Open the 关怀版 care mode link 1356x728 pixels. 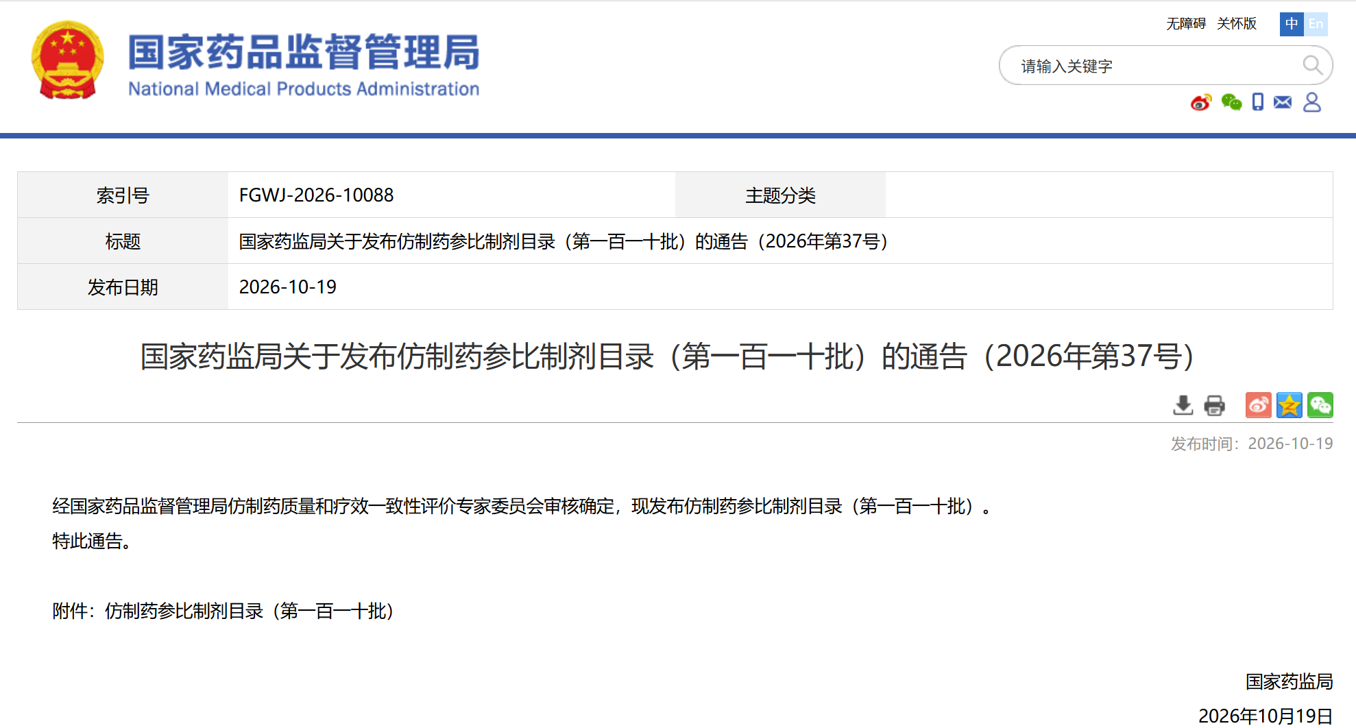[x=1237, y=24]
